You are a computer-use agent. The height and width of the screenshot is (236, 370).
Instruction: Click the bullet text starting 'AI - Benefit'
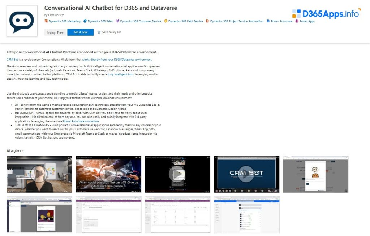87,106
